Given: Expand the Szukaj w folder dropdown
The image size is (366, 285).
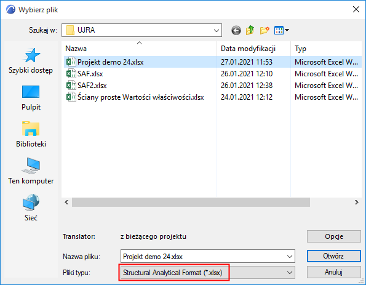Looking at the screenshot, I should pos(217,30).
